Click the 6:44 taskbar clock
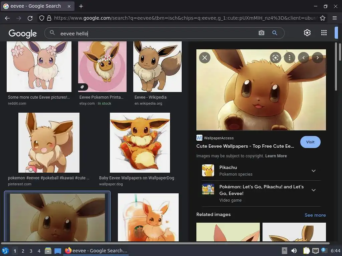Screen dimensions: 342x256 click(x=335, y=251)
